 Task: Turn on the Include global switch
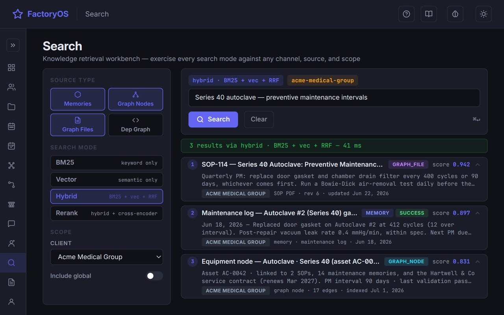(x=154, y=276)
